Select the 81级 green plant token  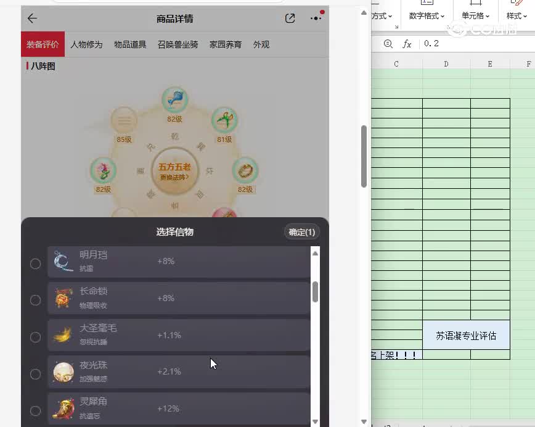tap(224, 120)
